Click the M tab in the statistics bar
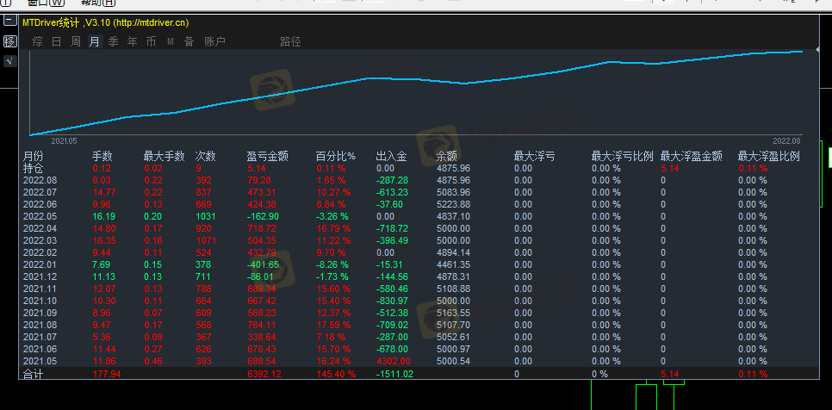 coord(170,41)
